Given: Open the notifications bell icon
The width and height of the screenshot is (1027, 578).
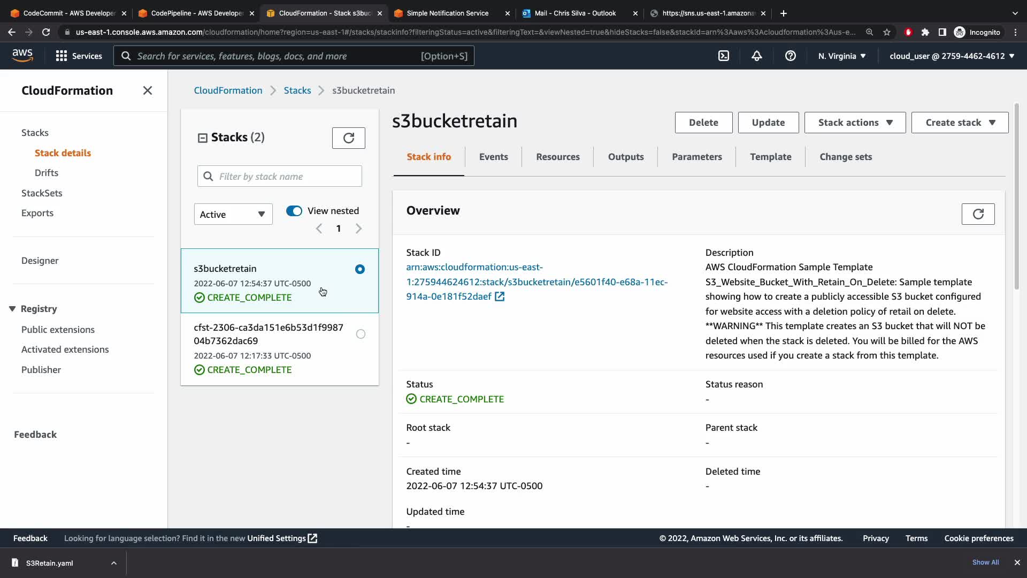Looking at the screenshot, I should [x=756, y=56].
